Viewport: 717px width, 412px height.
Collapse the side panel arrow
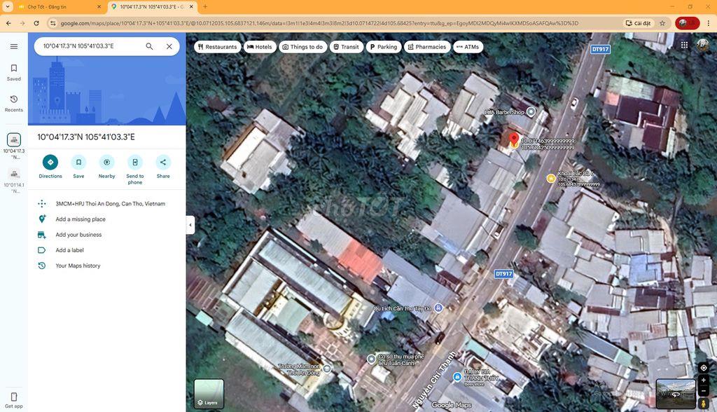click(x=190, y=225)
